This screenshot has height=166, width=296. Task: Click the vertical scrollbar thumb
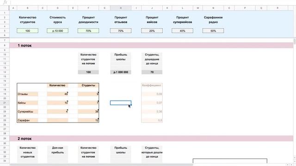pos(295,41)
